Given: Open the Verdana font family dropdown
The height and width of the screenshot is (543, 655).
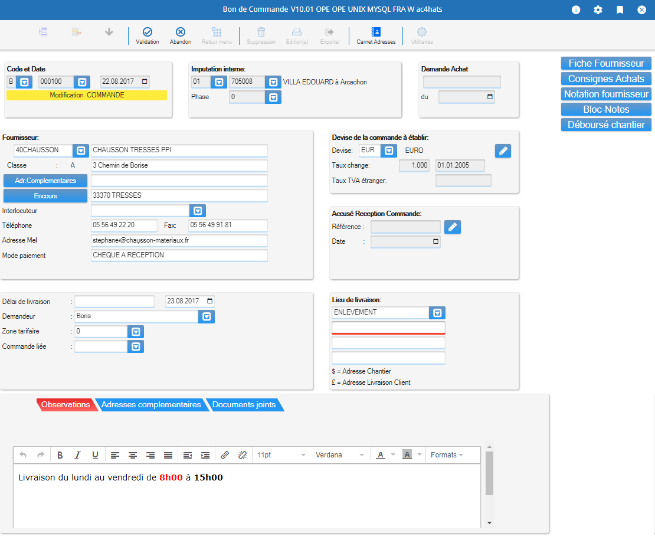Looking at the screenshot, I should 339,455.
